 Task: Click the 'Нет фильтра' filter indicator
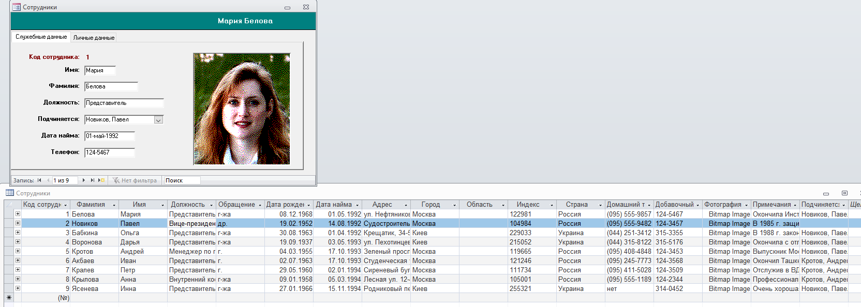[135, 180]
